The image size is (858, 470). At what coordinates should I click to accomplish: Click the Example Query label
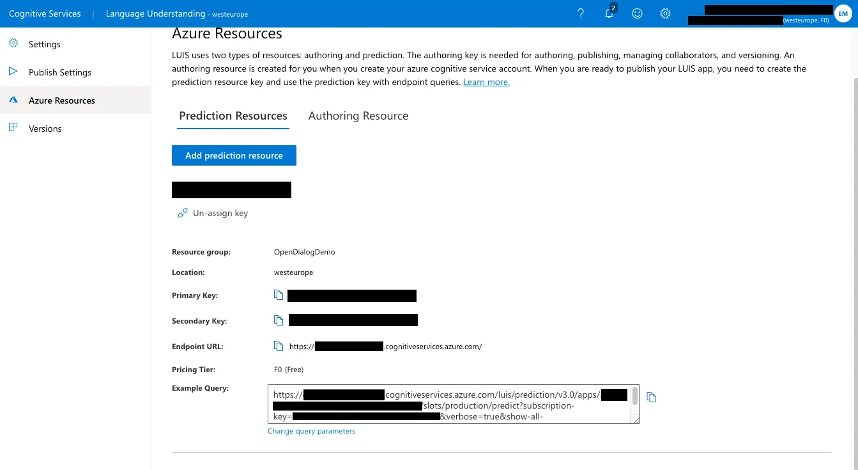pos(200,388)
